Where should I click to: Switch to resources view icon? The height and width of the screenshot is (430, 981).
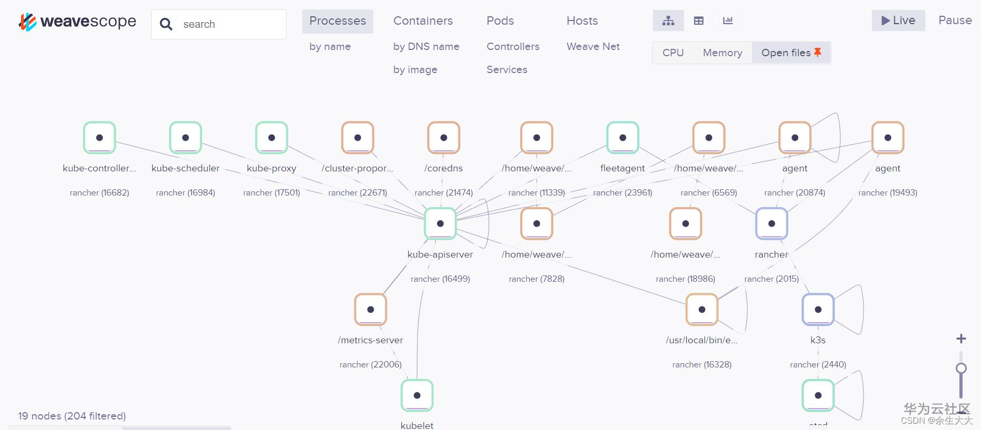pyautogui.click(x=728, y=21)
